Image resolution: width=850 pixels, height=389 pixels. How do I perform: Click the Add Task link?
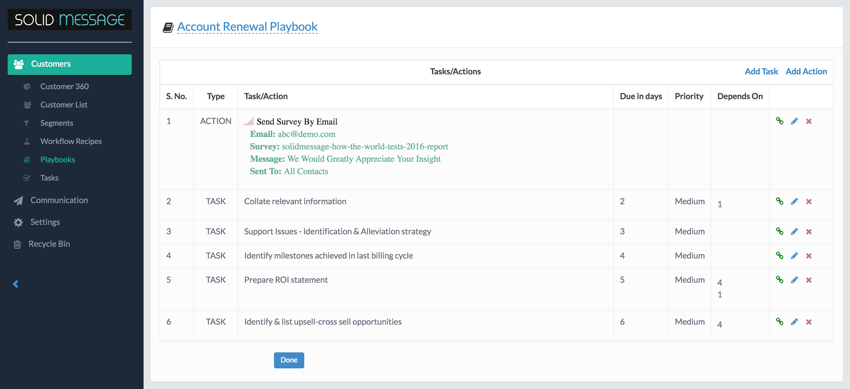click(x=761, y=71)
